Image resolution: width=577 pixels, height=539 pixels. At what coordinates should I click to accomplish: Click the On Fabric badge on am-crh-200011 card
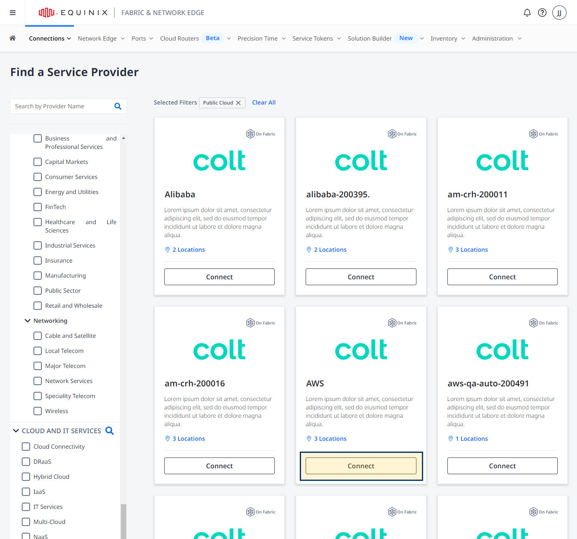pos(544,134)
